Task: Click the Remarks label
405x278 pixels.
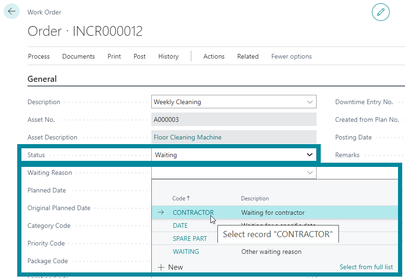Action: [347, 155]
